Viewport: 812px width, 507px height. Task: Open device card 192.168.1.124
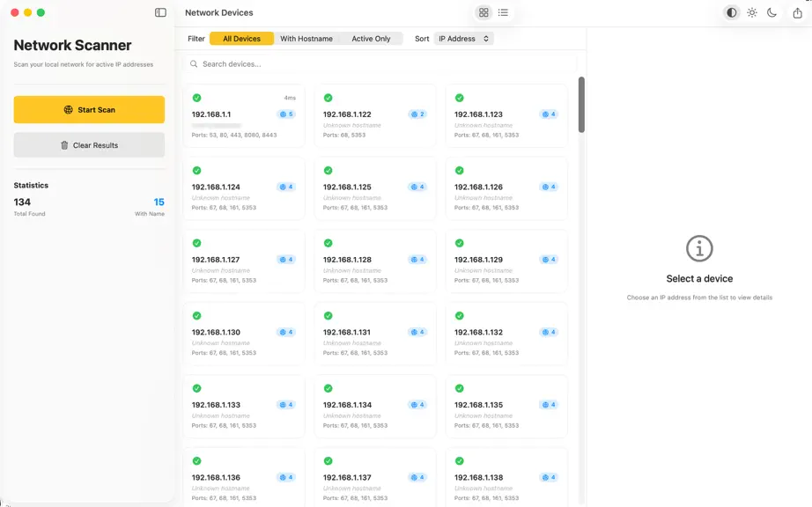pos(244,189)
